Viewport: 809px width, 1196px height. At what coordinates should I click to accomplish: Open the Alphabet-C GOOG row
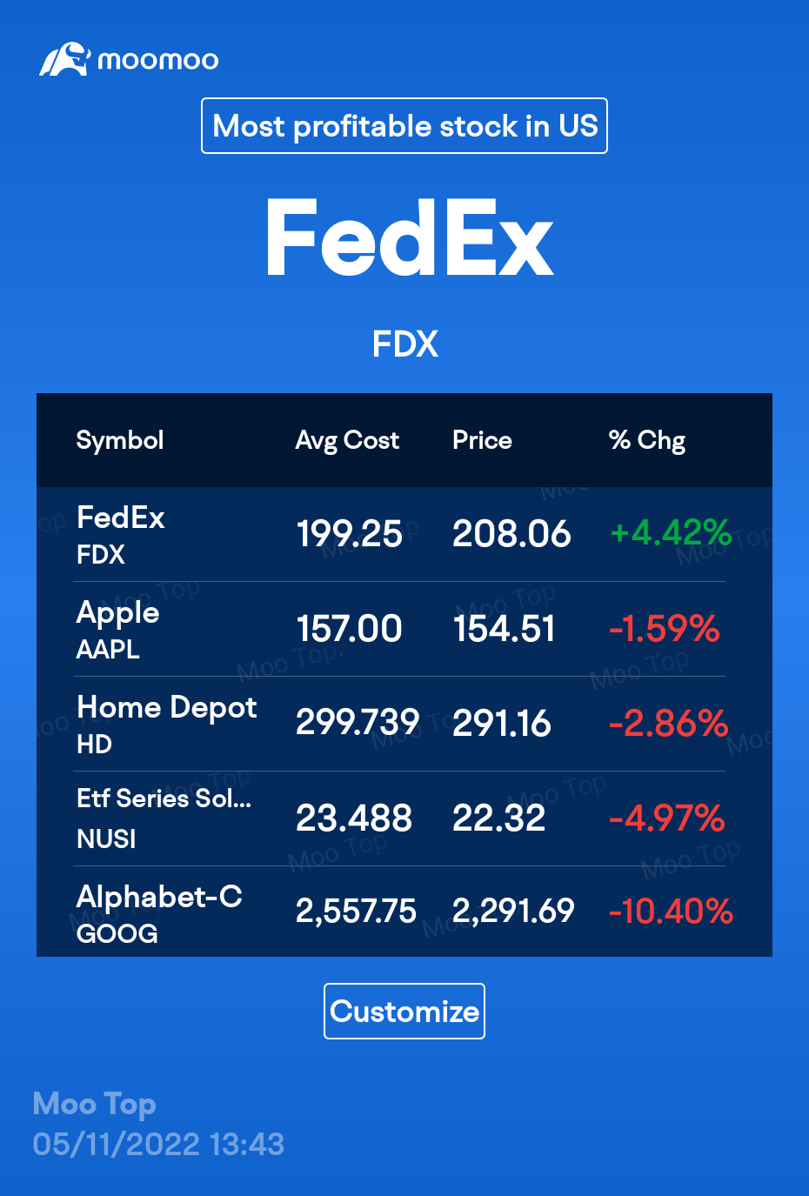point(404,912)
